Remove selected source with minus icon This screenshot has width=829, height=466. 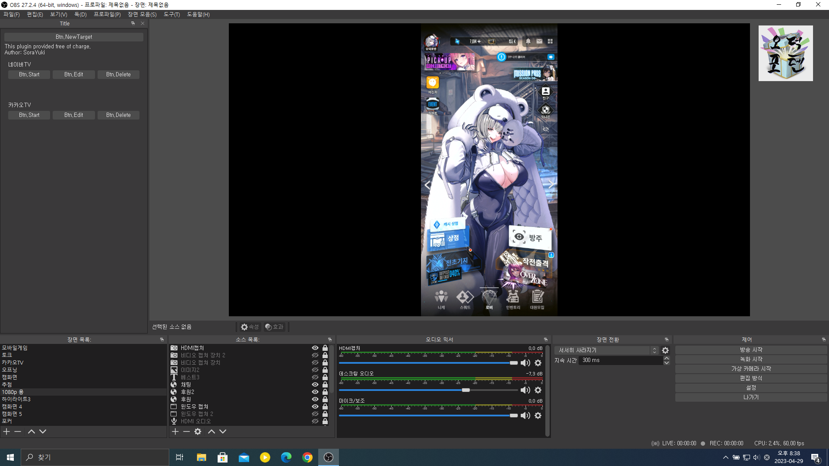(x=187, y=431)
